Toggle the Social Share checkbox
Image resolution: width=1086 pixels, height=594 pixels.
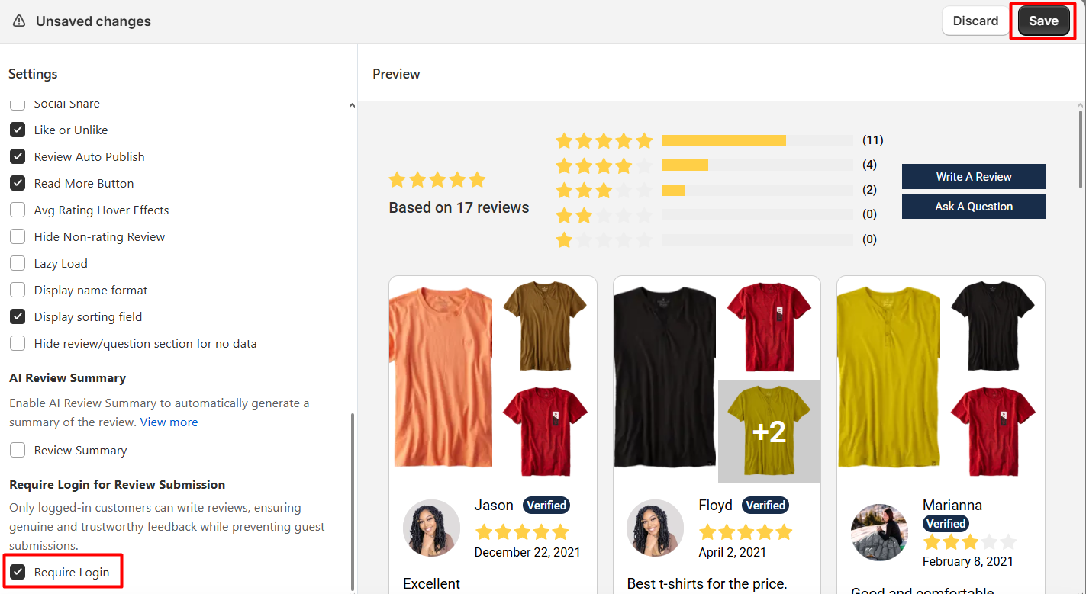coord(18,104)
